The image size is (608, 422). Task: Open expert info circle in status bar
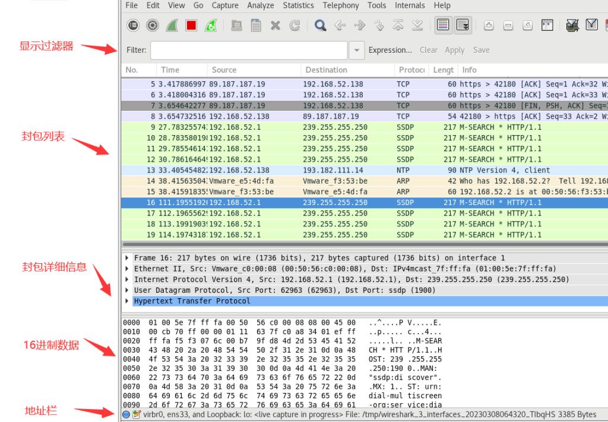(126, 415)
